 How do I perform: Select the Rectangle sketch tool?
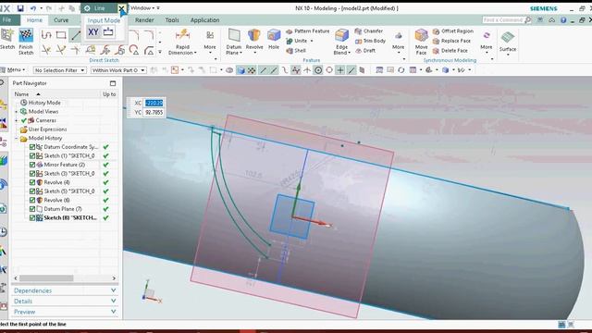point(61,35)
